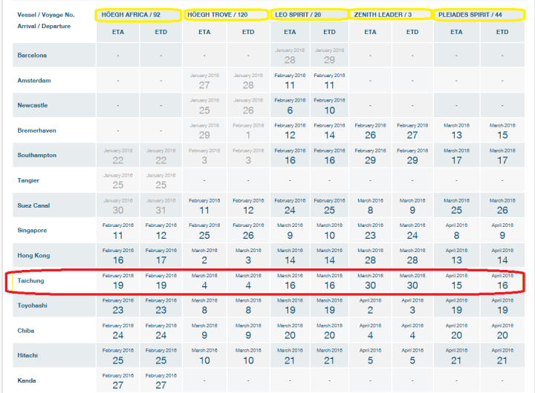Select the HÖEGH AFRICA / 92 vessel header
The height and width of the screenshot is (393, 535).
tap(131, 15)
